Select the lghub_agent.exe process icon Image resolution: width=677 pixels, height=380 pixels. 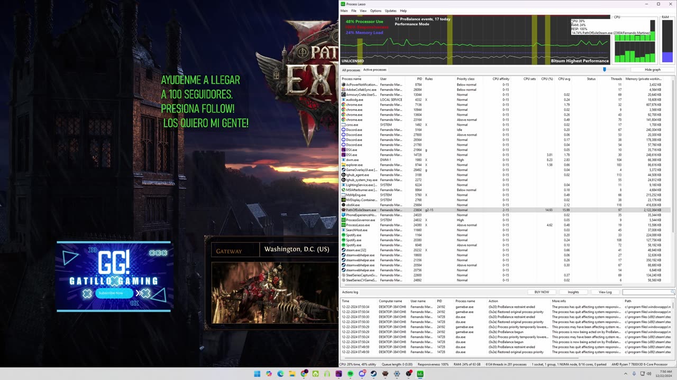pos(344,175)
